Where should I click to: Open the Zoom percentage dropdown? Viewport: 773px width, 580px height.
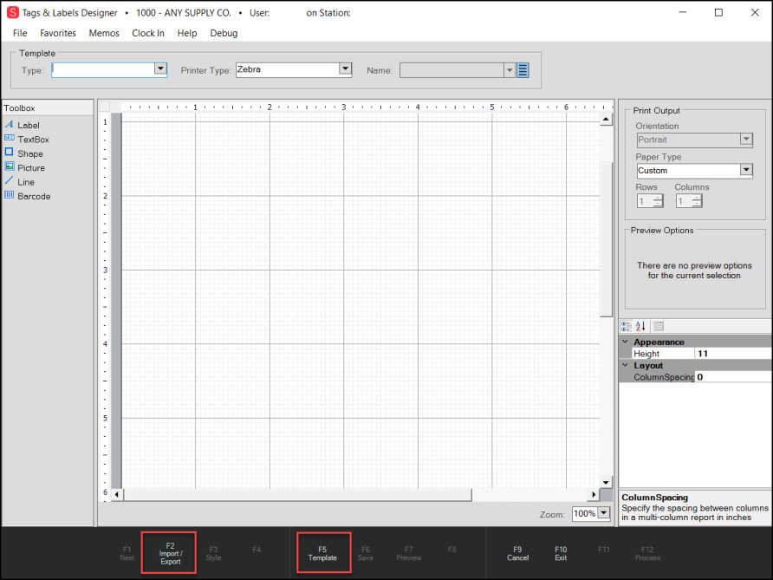point(604,513)
